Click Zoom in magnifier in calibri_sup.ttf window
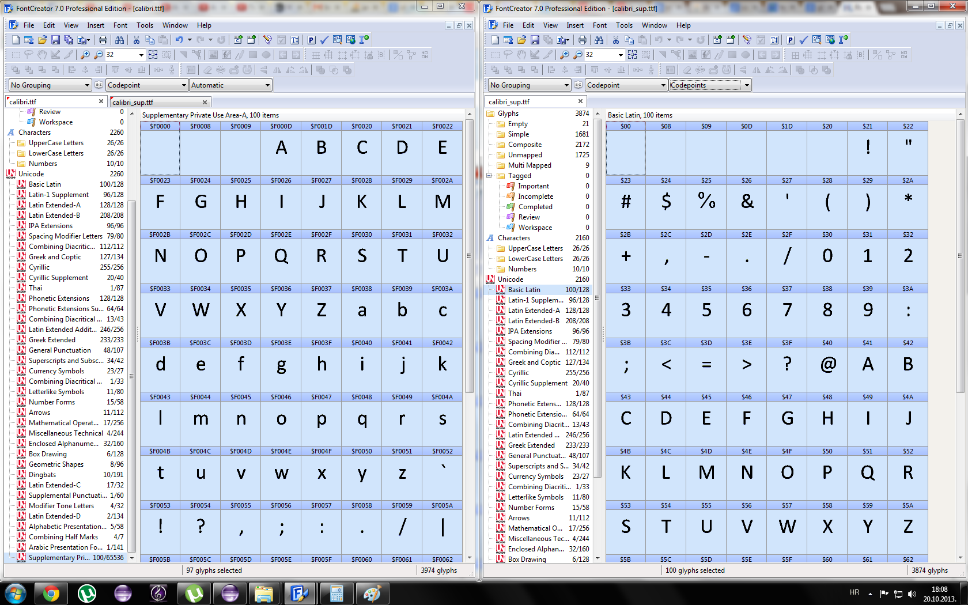The height and width of the screenshot is (605, 968). [564, 55]
